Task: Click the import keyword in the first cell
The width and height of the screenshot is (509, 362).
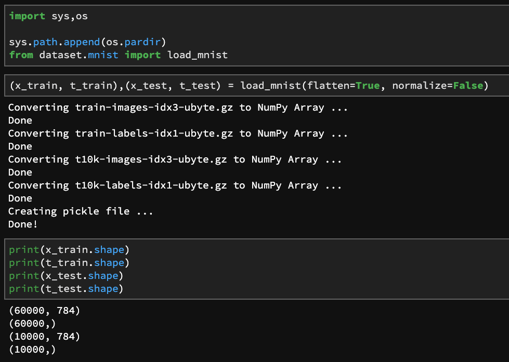Action: (x=27, y=16)
